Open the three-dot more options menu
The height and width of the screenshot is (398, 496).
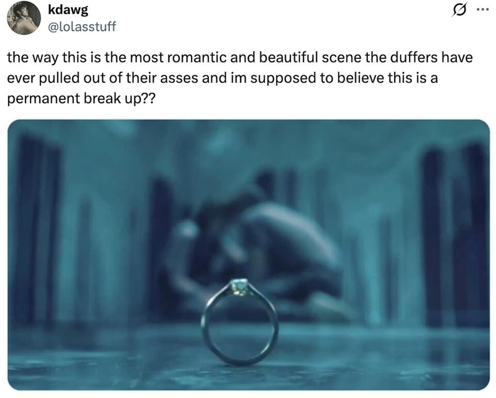coord(483,10)
